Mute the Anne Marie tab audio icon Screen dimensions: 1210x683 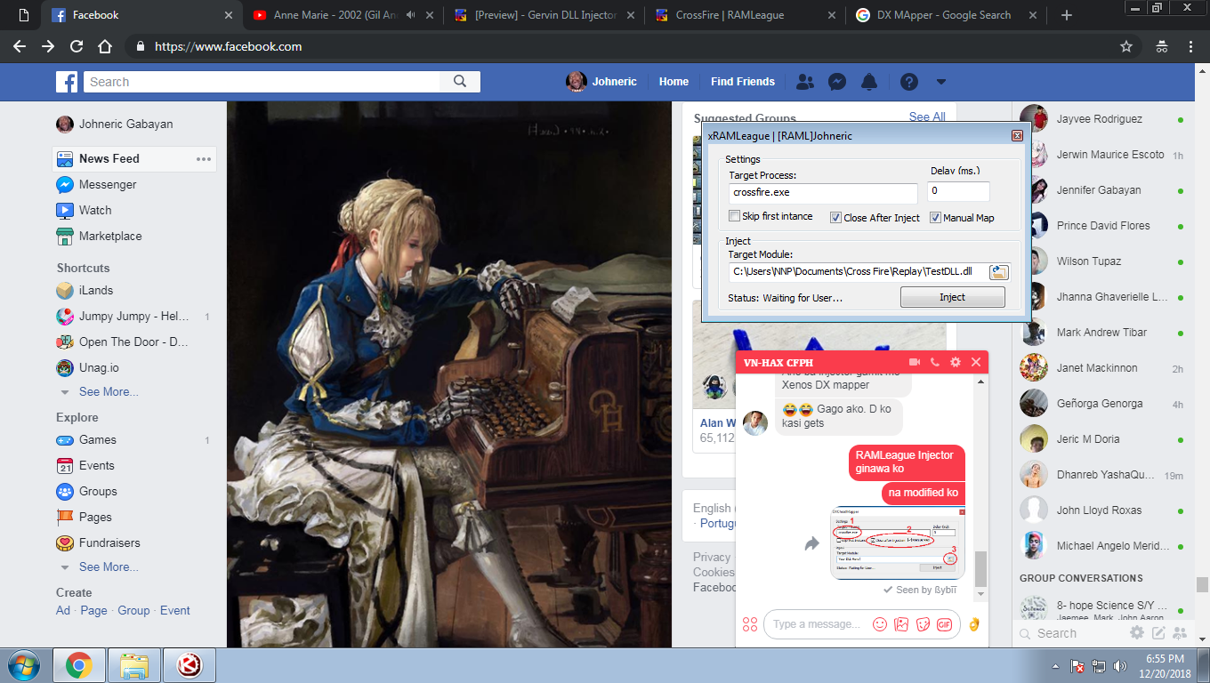411,15
